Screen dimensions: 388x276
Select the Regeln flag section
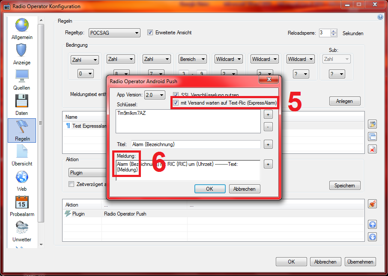(x=22, y=130)
